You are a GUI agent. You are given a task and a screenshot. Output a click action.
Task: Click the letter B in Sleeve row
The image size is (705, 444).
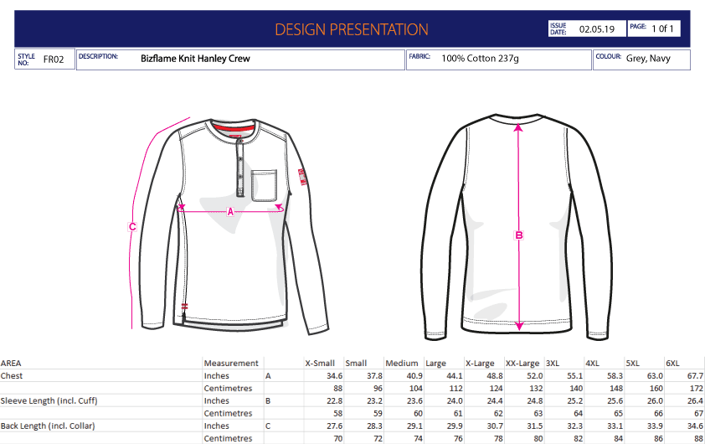[268, 400]
